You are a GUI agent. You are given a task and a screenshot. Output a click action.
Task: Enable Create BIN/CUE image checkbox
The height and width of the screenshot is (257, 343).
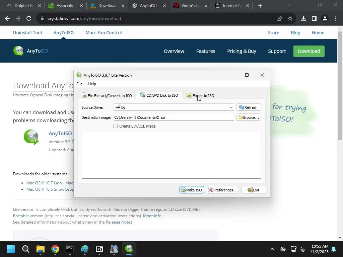pos(116,126)
